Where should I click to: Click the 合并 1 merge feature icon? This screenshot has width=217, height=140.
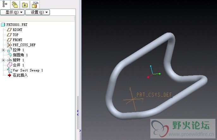click(x=9, y=65)
